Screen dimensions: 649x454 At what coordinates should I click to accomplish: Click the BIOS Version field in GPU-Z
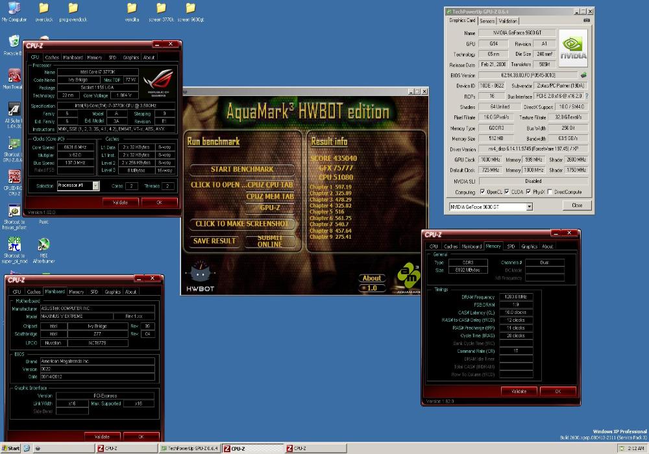(528, 75)
